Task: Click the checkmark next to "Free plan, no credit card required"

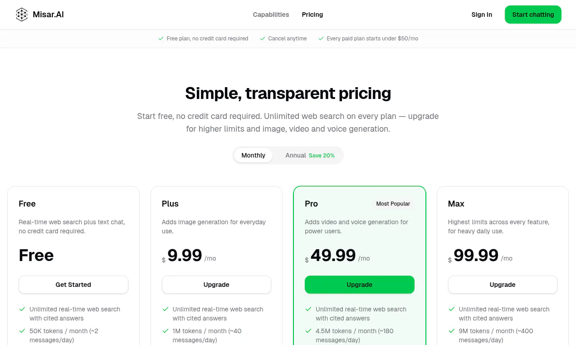Action: (x=161, y=39)
